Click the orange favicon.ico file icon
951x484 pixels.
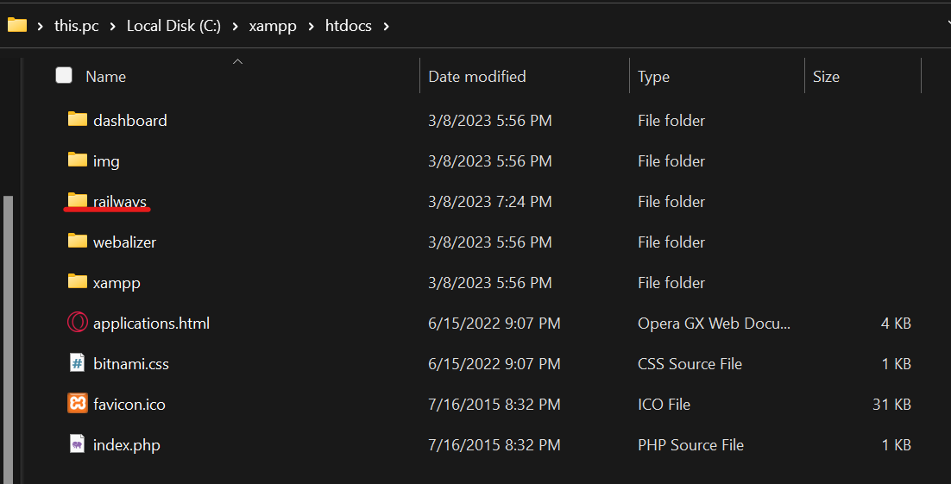(x=77, y=404)
